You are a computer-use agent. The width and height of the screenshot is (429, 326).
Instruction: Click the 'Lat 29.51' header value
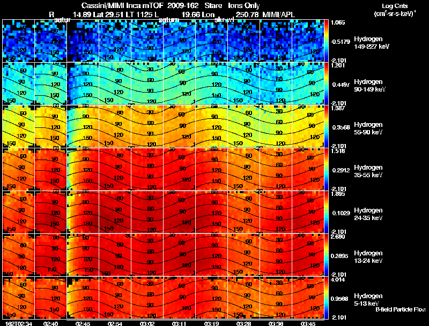point(108,14)
